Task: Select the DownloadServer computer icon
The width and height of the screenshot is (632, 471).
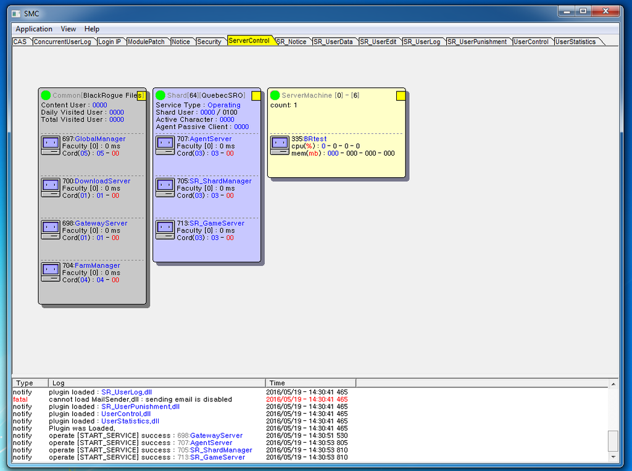Action: 51,187
